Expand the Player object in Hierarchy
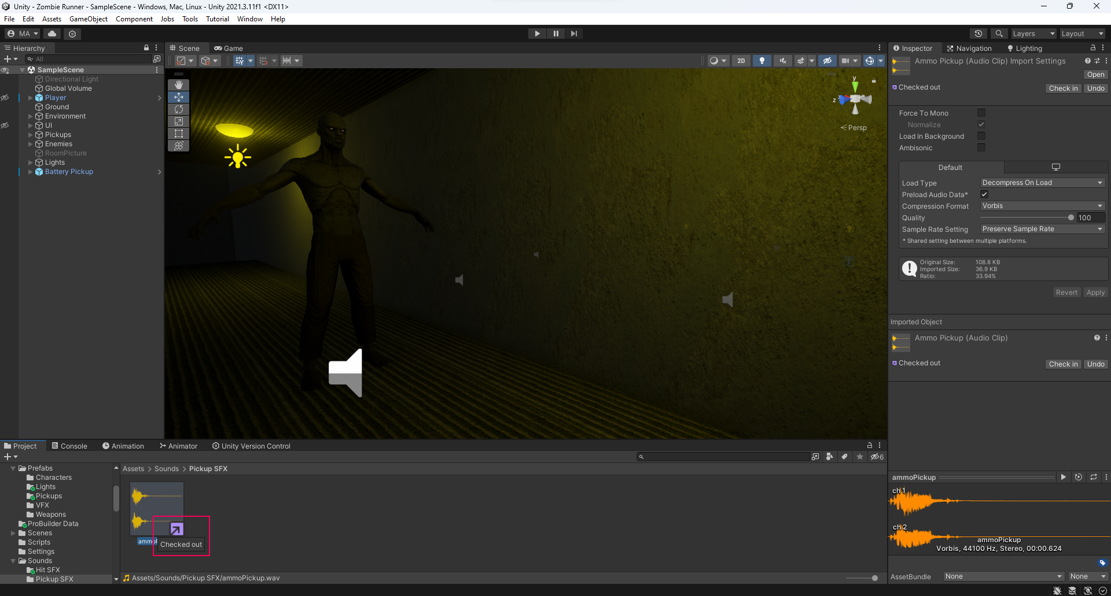The image size is (1111, 596). 31,98
